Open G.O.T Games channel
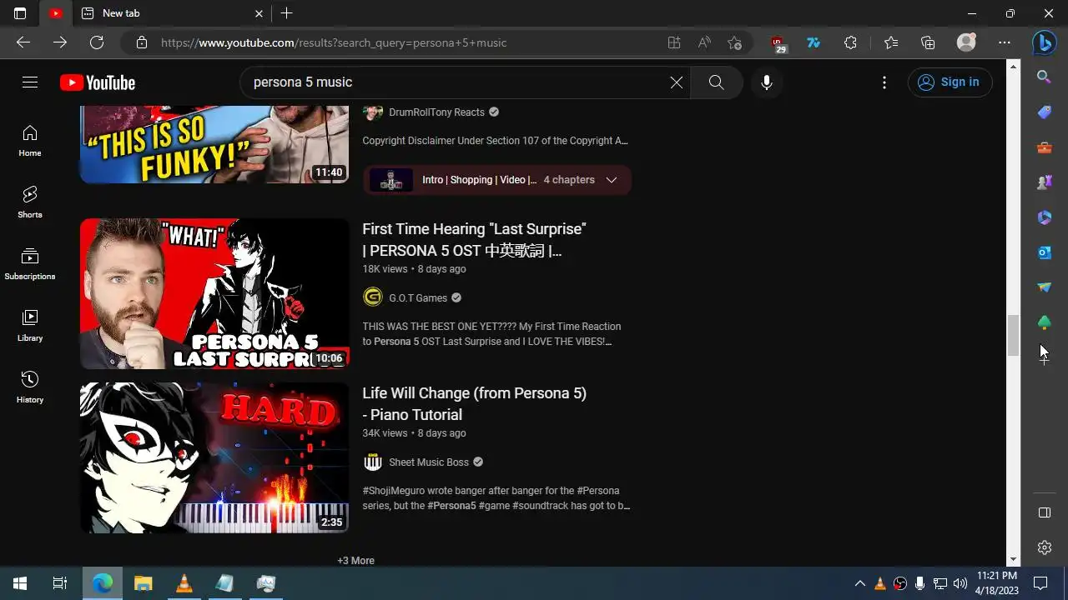The image size is (1068, 600). click(x=418, y=298)
